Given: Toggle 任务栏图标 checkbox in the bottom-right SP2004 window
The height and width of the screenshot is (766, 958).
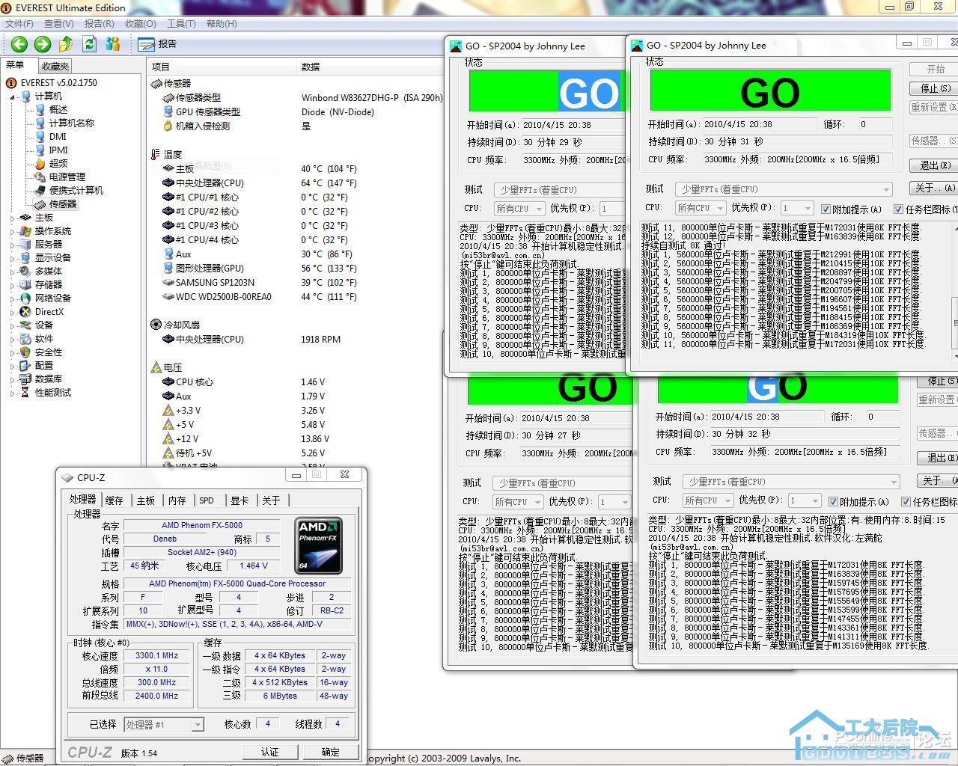Looking at the screenshot, I should click(906, 501).
